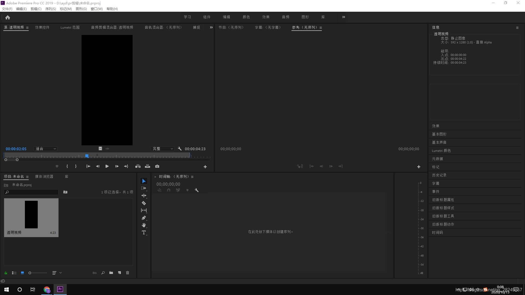Viewport: 525px width, 295px height.
Task: Open the 序列(S) menu
Action: click(50, 9)
